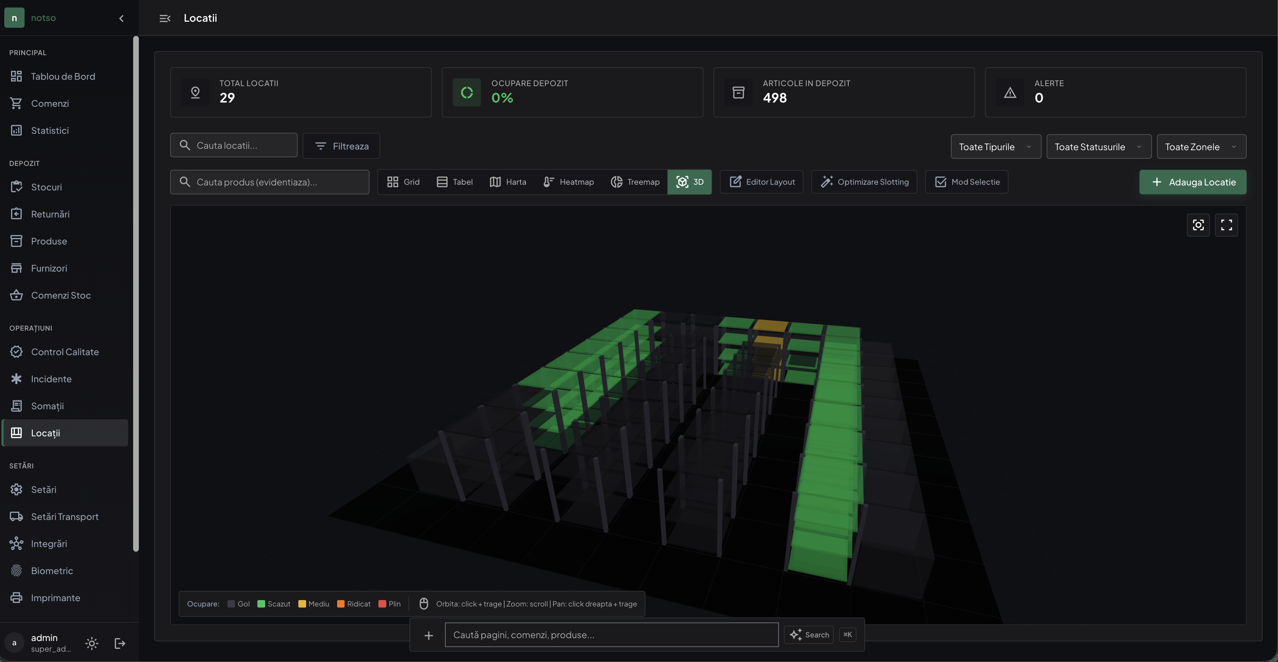The width and height of the screenshot is (1278, 662).
Task: Click the reset camera view icon
Action: pos(1198,225)
